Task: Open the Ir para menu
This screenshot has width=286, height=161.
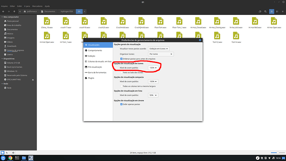Action: (27, 6)
